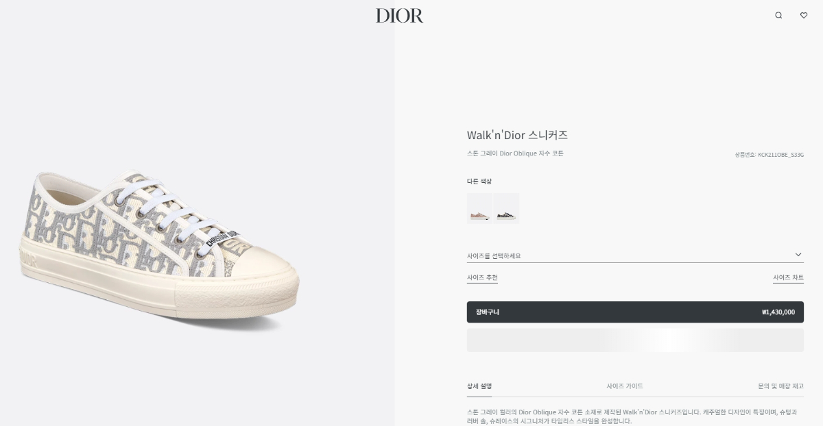Switch to the 상세 설명 tab
This screenshot has height=426, width=823.
[x=479, y=386]
